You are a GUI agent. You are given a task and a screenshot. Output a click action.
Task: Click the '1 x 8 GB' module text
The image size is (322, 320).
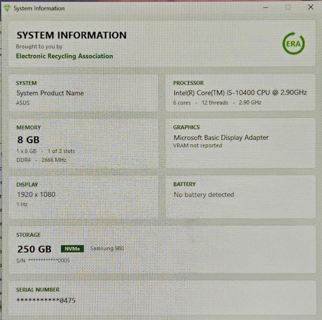pos(26,151)
